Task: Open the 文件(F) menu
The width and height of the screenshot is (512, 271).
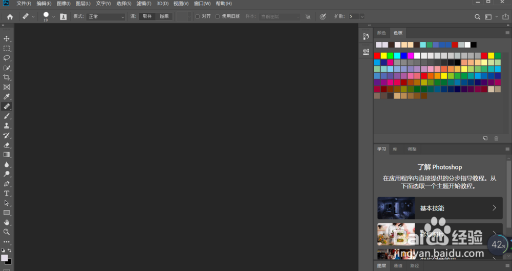Action: (24, 3)
